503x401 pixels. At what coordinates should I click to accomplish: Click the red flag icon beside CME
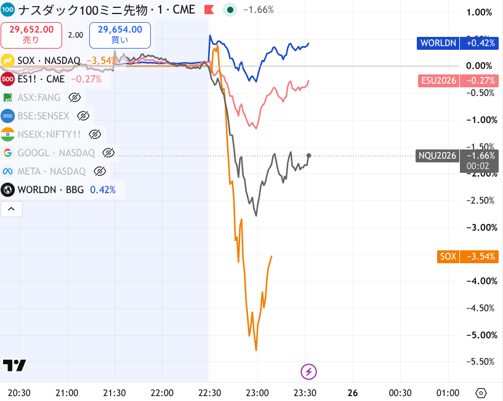tap(209, 10)
